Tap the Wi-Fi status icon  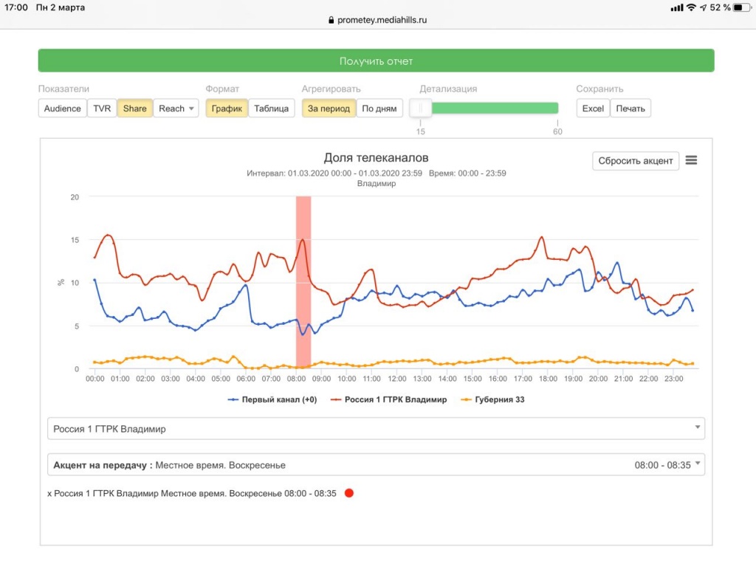(691, 7)
